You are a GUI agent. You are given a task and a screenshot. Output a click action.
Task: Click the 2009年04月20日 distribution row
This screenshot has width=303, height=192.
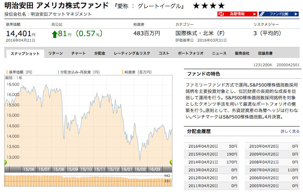[272, 154]
